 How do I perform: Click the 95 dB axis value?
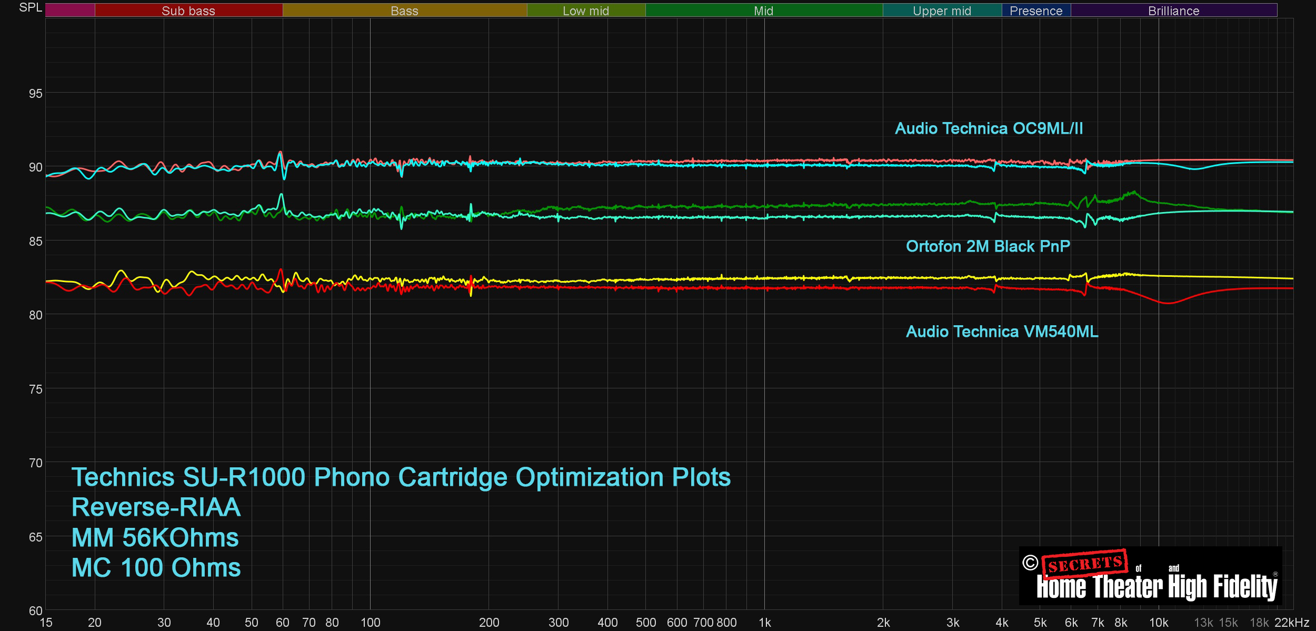pos(35,94)
